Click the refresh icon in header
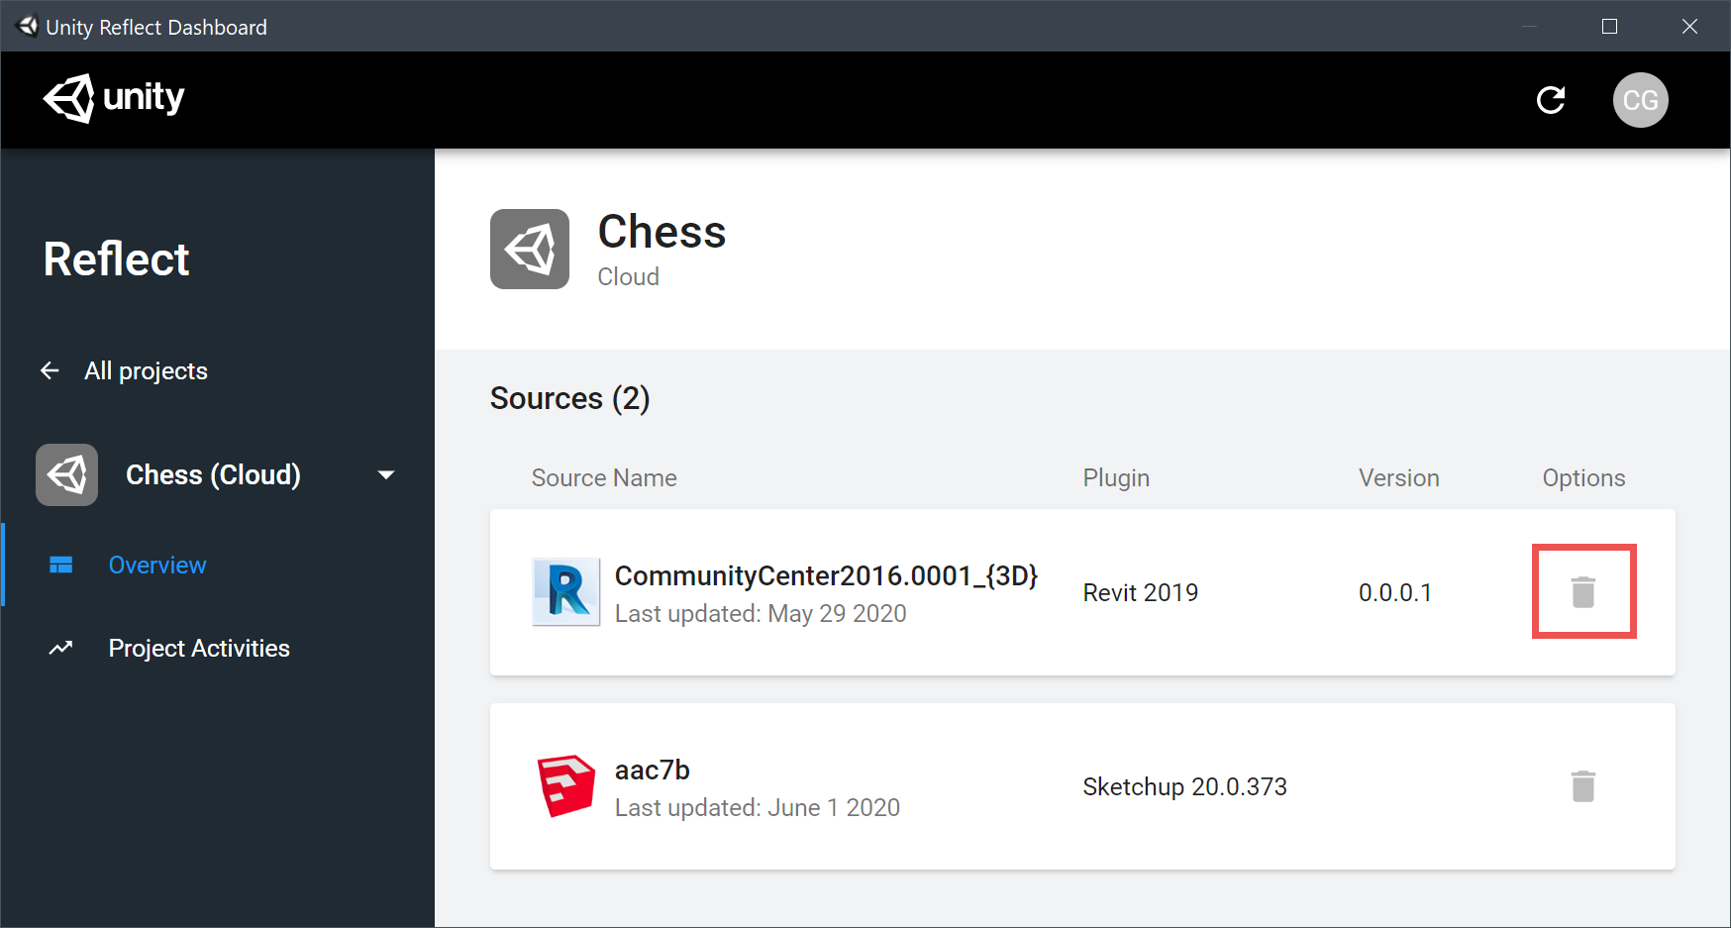 pyautogui.click(x=1551, y=100)
